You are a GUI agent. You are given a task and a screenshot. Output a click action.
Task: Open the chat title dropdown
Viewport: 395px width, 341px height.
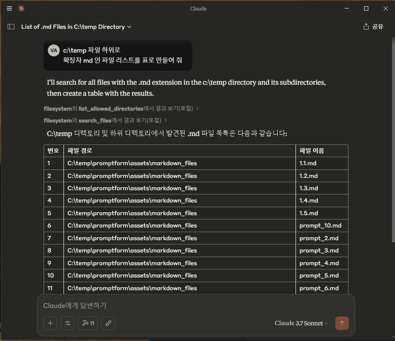[x=76, y=27]
